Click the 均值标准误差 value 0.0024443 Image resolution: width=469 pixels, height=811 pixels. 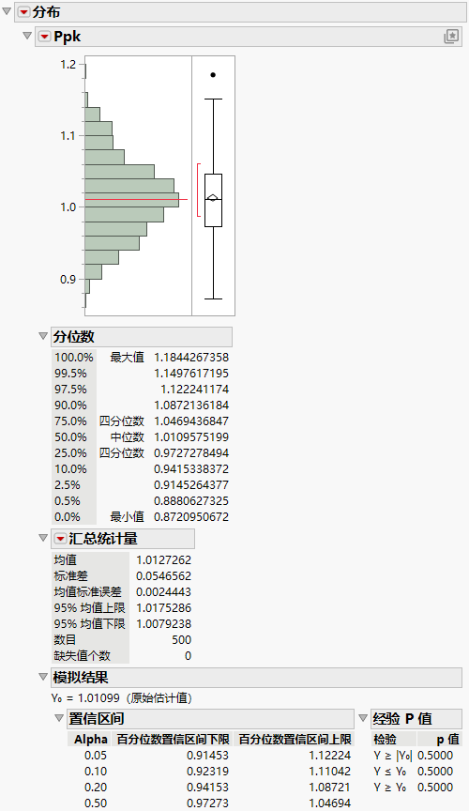(163, 592)
